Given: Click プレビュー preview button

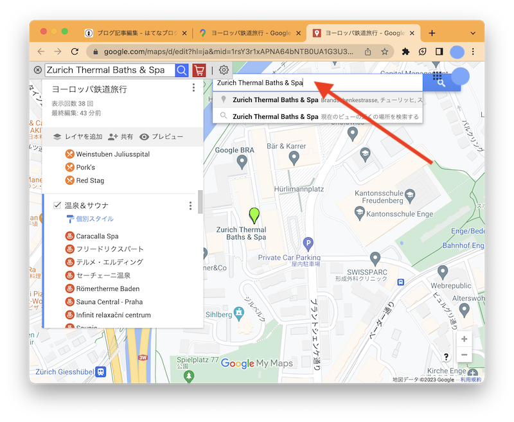Looking at the screenshot, I should coord(161,137).
